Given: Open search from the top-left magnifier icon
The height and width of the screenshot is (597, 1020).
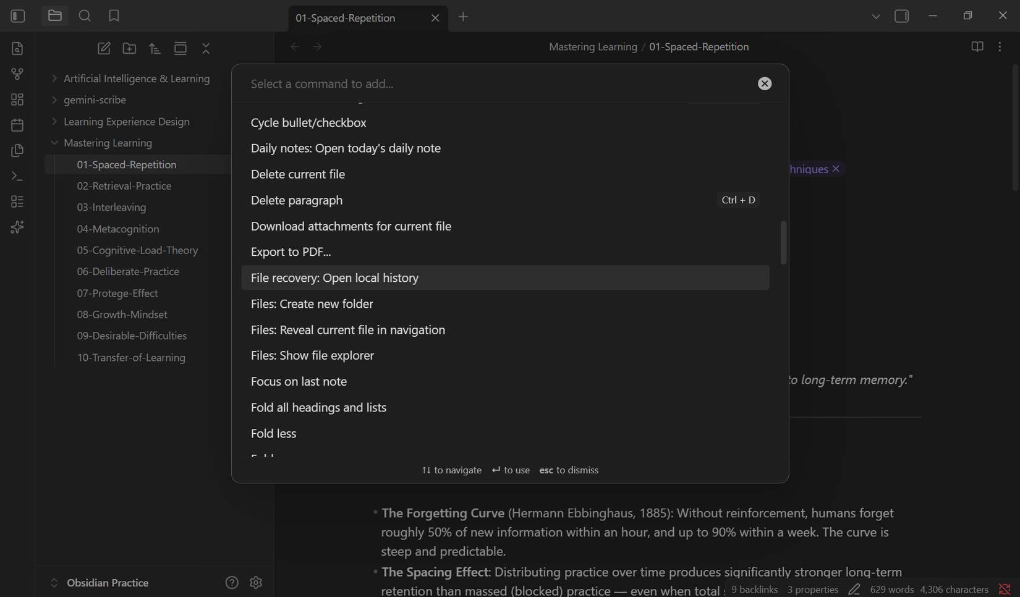Looking at the screenshot, I should coord(85,15).
